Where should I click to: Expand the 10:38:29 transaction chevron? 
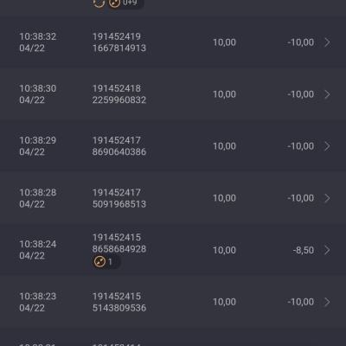click(x=327, y=146)
